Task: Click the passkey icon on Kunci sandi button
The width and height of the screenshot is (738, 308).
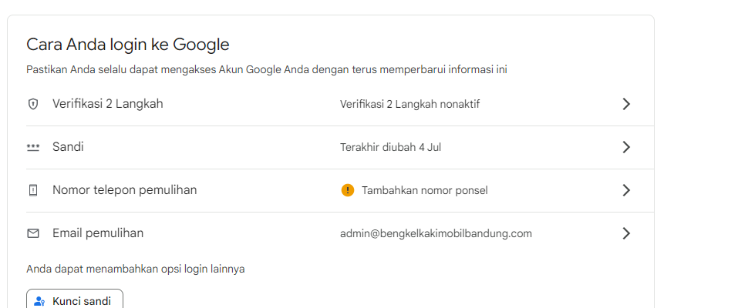Action: point(40,301)
